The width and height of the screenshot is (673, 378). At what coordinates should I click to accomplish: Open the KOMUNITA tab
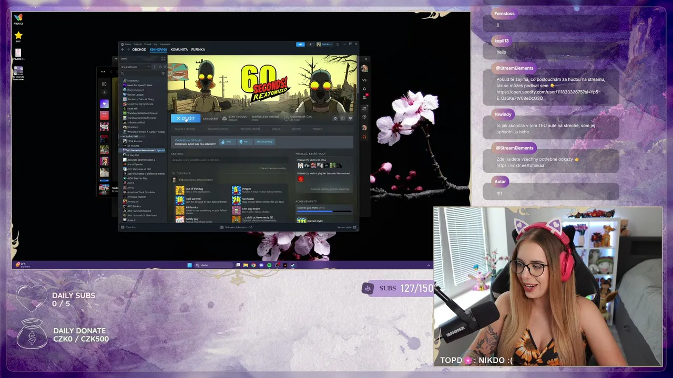[179, 50]
